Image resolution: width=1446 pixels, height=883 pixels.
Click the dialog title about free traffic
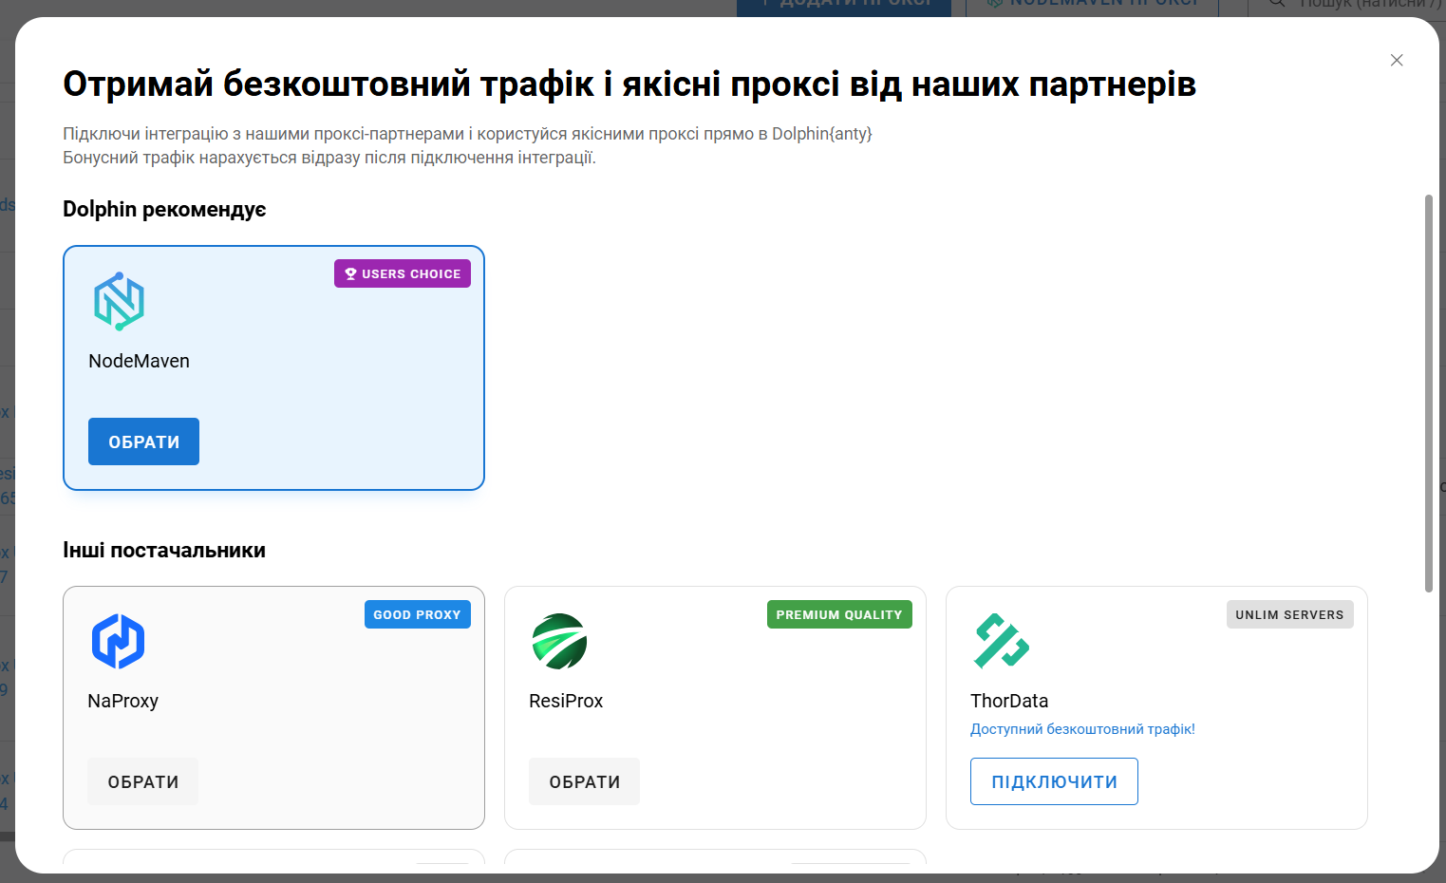point(629,84)
